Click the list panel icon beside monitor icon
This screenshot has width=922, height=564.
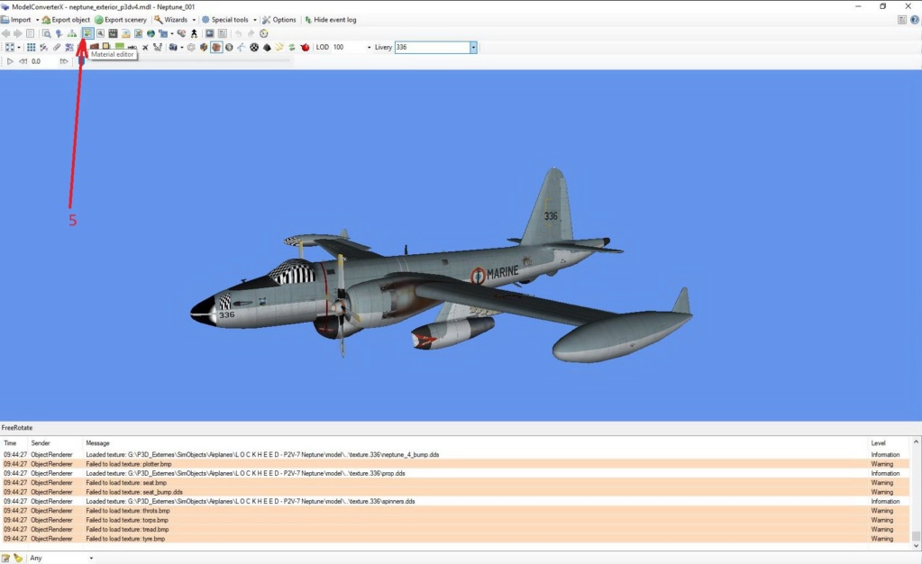(223, 33)
